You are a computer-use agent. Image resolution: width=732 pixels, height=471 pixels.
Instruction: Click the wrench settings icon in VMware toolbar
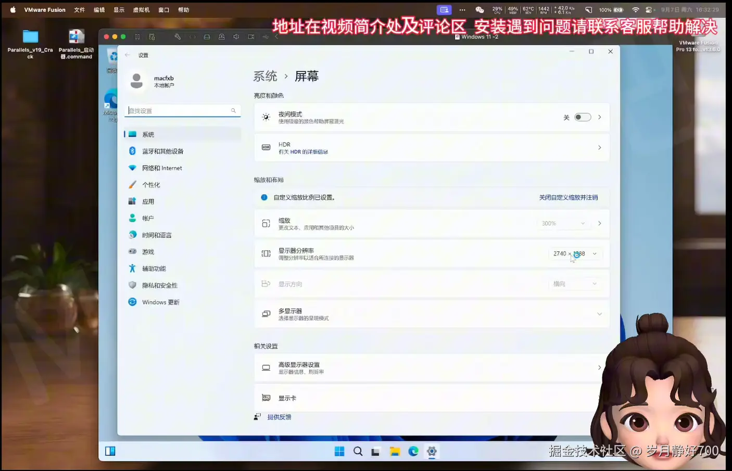point(178,36)
